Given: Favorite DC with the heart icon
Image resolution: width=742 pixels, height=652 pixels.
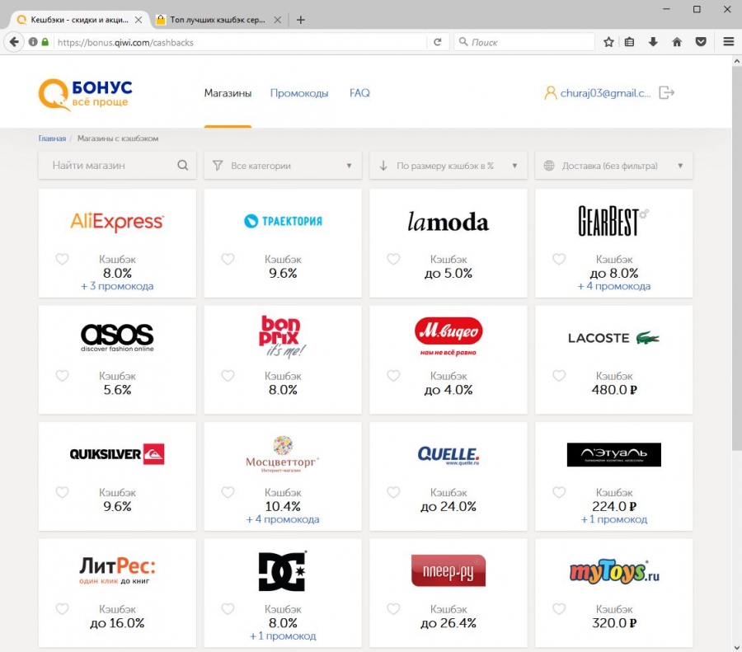Looking at the screenshot, I should pyautogui.click(x=228, y=609).
